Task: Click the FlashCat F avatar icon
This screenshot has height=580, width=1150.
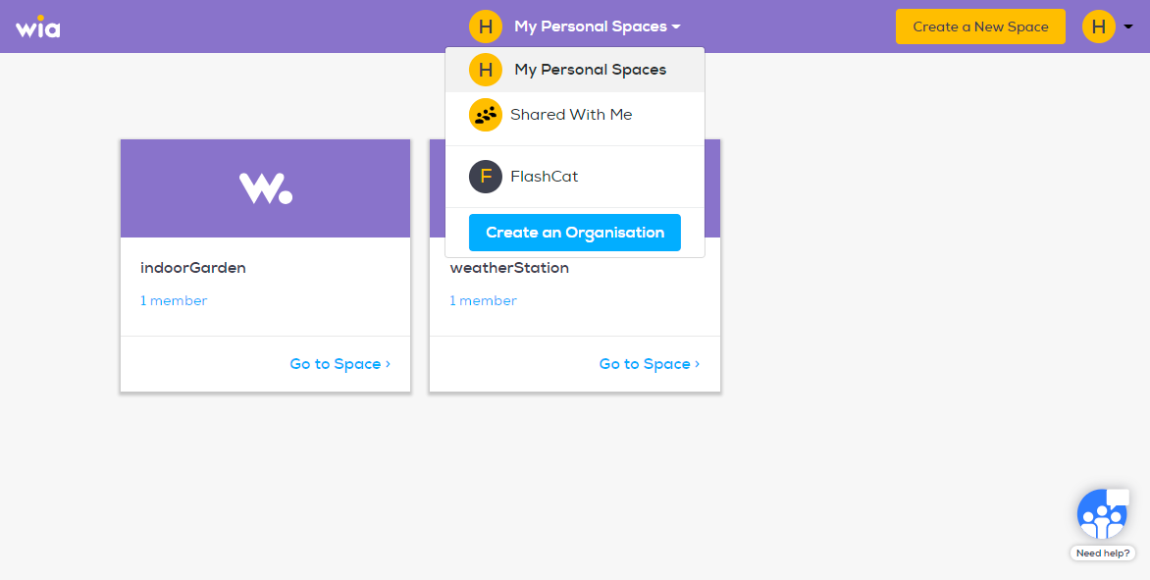Action: coord(486,177)
